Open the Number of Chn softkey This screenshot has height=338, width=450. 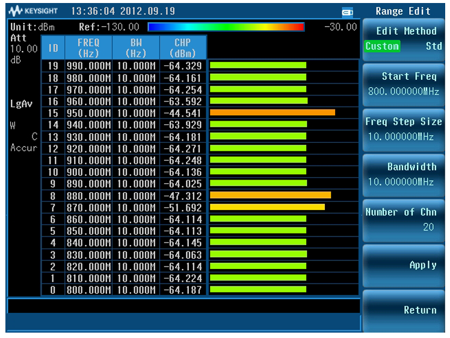[x=404, y=220]
